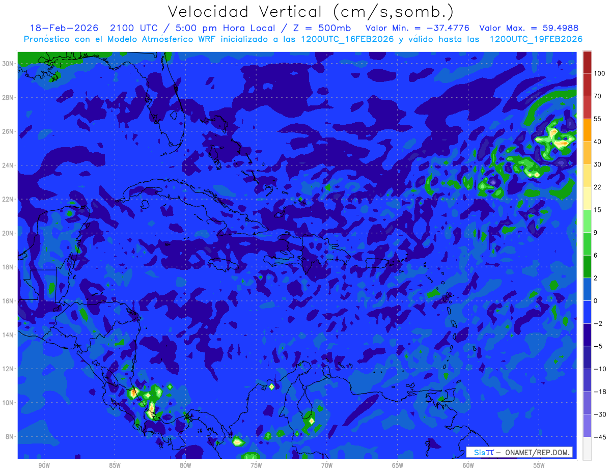This screenshot has height=472, width=611.
Task: Click the orange swatch between 40 and 55
Action: [x=587, y=130]
